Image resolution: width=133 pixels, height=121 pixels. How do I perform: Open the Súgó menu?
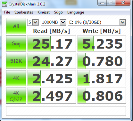tap(58, 12)
